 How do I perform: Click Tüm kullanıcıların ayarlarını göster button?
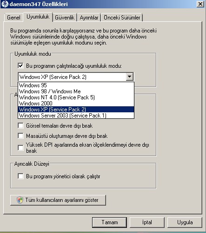[58, 200]
